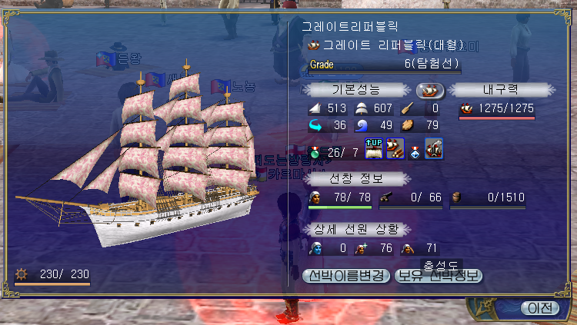Click the ship steering wheel icon

[x=21, y=274]
